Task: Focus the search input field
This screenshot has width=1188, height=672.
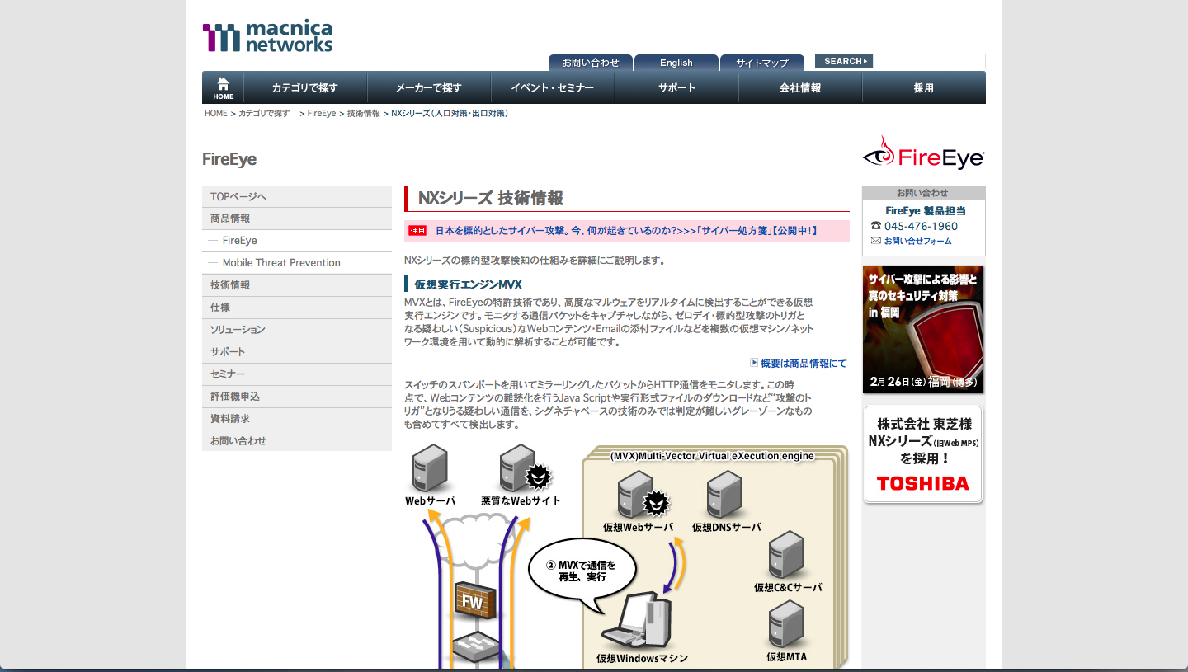Action: [x=929, y=61]
